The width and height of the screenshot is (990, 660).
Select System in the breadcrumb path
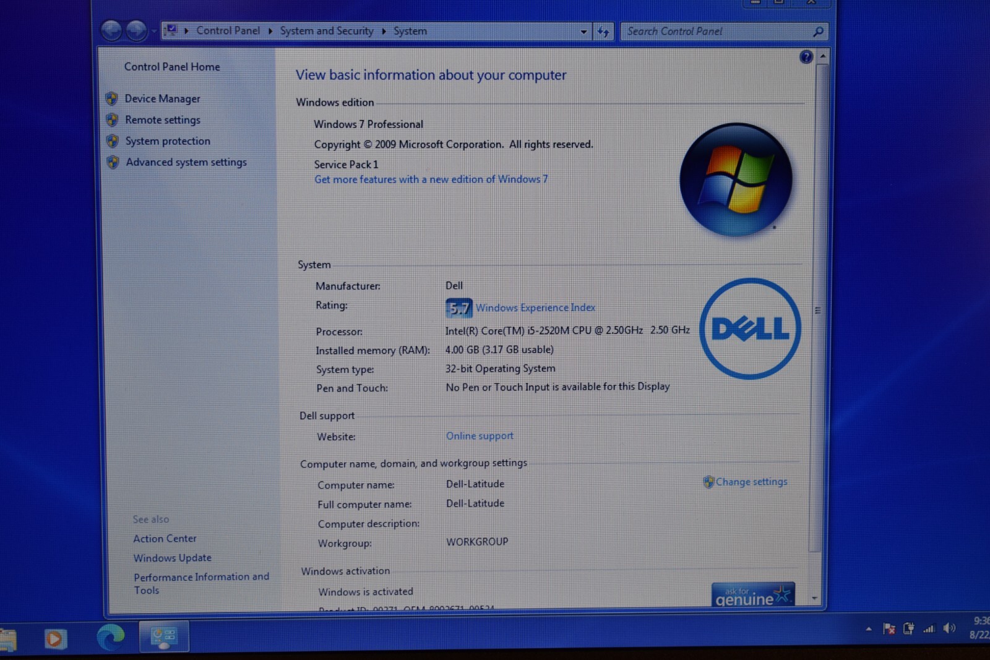coord(410,31)
